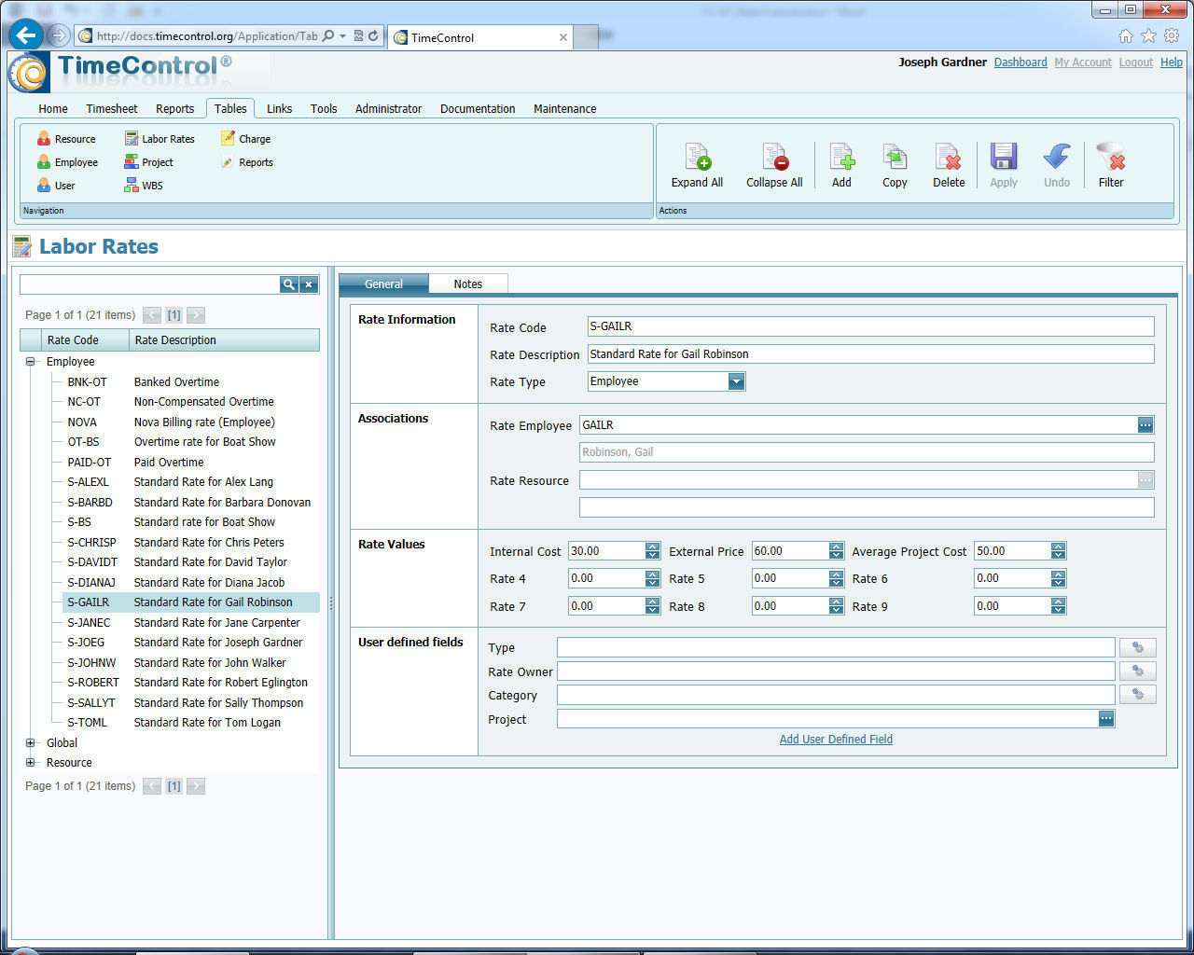This screenshot has width=1194, height=955.
Task: Browse for Rate Employee with ellipsis button
Action: [1145, 425]
